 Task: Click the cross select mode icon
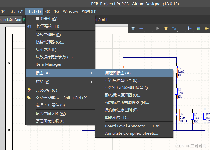29,98
